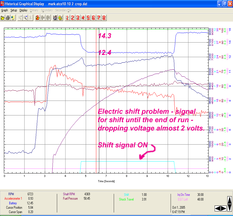Select graph preset number 5
The height and width of the screenshot is (216, 233).
pos(88,18)
